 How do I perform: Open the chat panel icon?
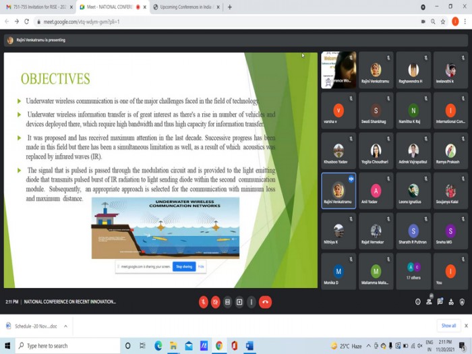(440, 301)
